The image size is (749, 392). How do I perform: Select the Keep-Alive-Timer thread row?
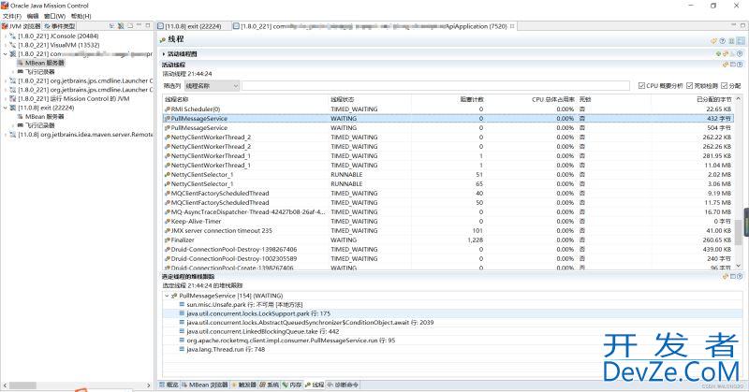[448, 222]
